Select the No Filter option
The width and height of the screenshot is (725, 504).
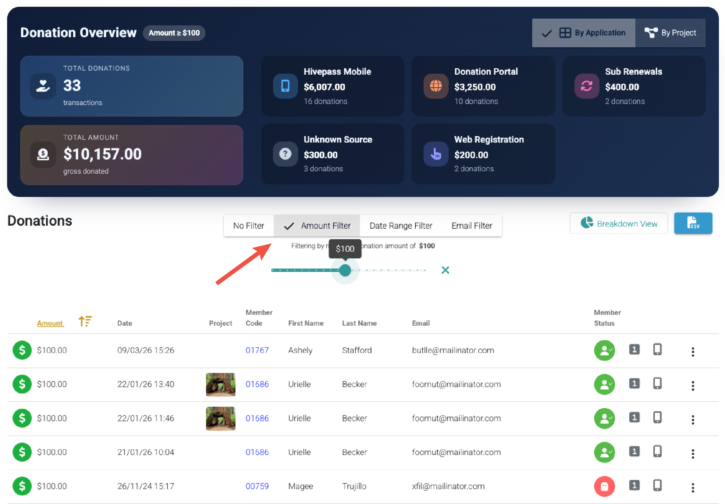pyautogui.click(x=248, y=226)
